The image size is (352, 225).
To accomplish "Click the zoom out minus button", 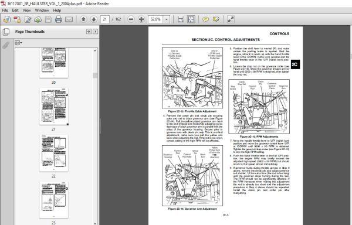I will [x=131, y=19].
